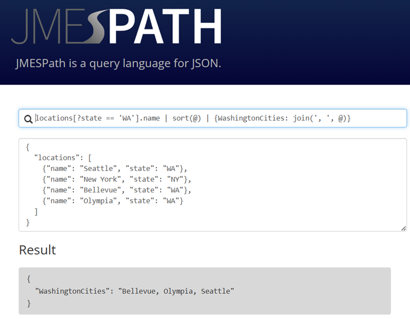
Task: Click the Result heading
Action: (37, 250)
